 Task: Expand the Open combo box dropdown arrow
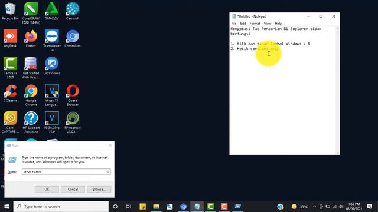(x=107, y=171)
